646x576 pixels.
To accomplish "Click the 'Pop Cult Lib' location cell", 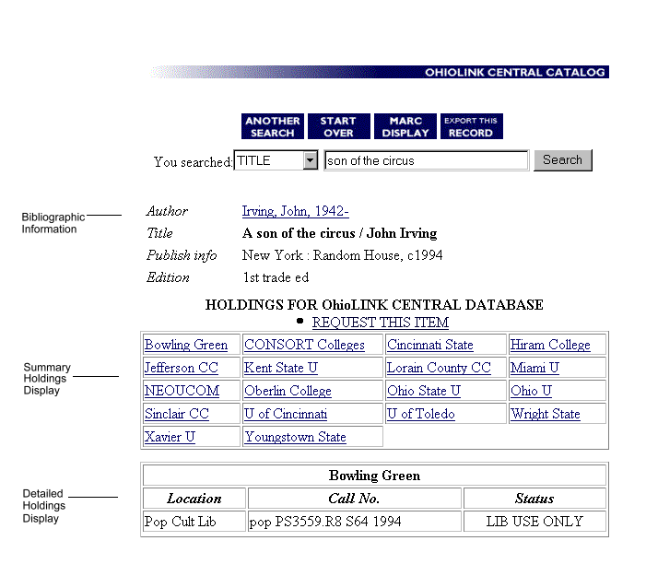I will pyautogui.click(x=194, y=522).
